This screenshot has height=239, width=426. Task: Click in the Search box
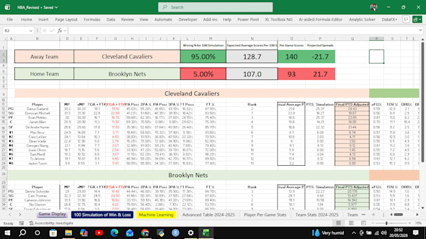click(x=216, y=8)
